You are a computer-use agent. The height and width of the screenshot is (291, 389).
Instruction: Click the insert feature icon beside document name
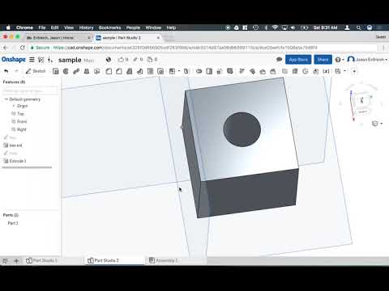click(50, 60)
